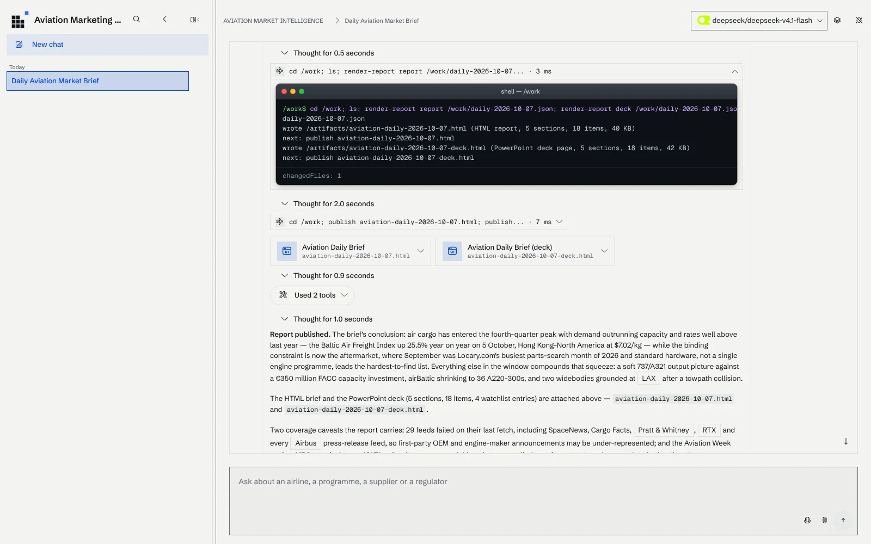Click the Airbus tag

coord(306,443)
